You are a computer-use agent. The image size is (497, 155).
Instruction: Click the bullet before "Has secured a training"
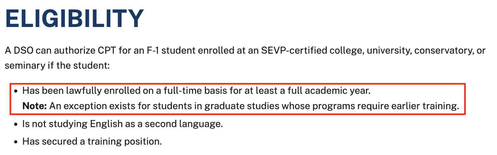click(x=16, y=142)
